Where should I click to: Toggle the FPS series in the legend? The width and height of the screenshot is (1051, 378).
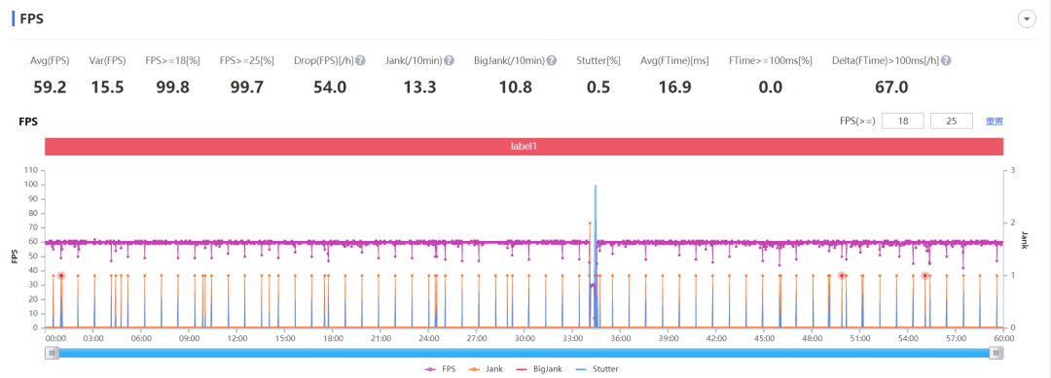pos(441,368)
